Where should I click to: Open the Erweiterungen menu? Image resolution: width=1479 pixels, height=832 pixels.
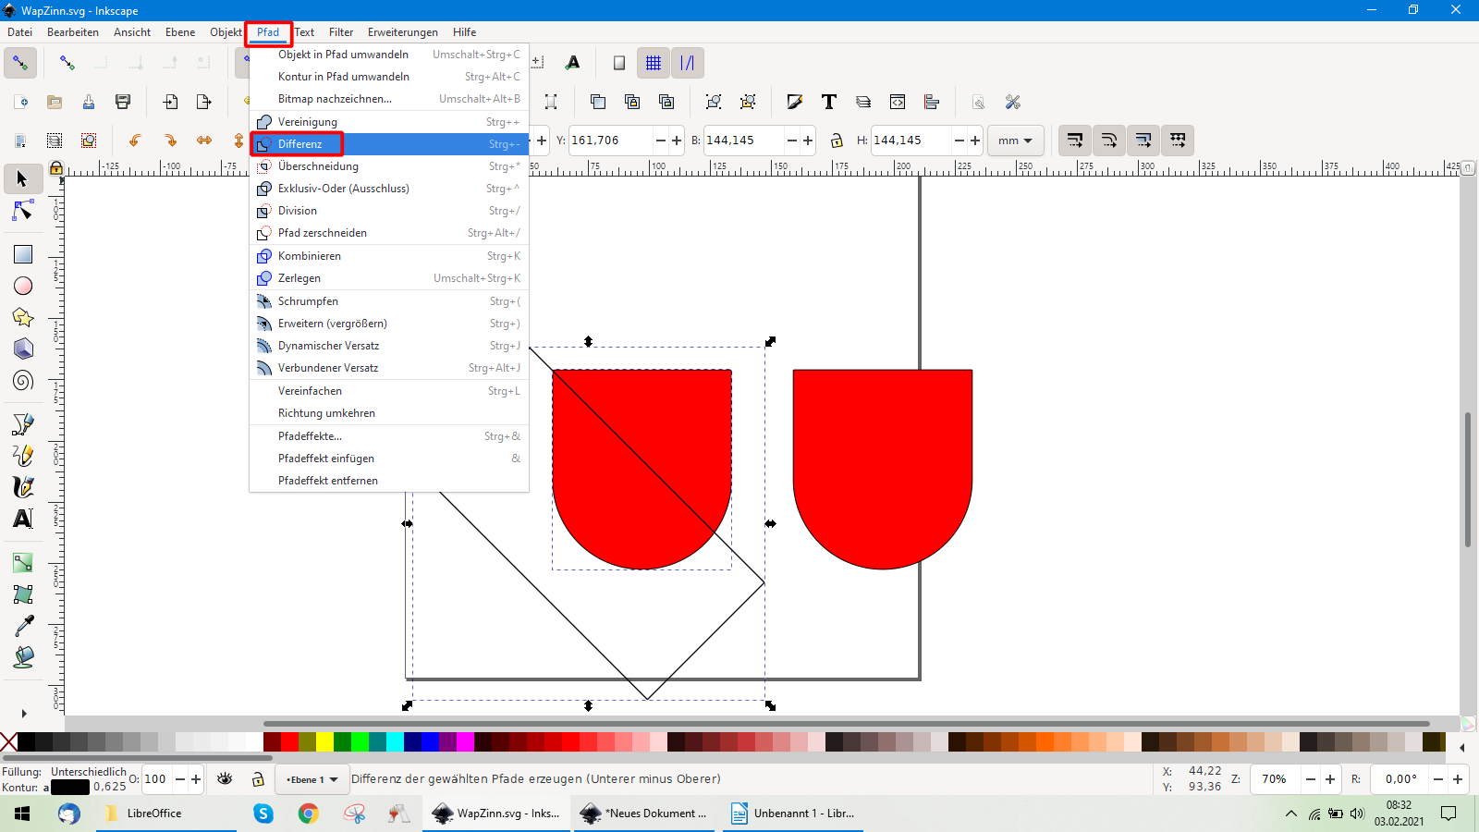[402, 32]
